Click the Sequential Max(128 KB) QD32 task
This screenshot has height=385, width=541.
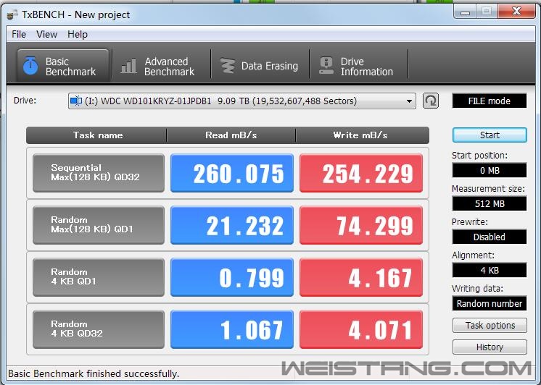tap(99, 173)
